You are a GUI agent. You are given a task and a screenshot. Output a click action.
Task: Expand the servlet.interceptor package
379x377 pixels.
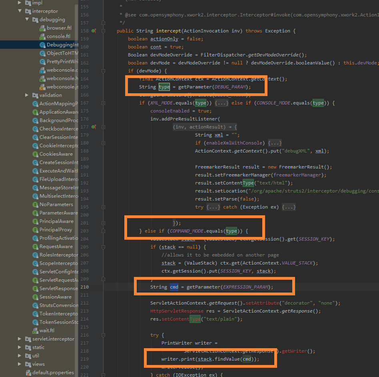[x=19, y=339]
